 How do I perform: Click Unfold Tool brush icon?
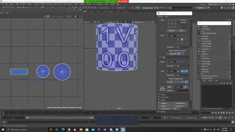174,106
